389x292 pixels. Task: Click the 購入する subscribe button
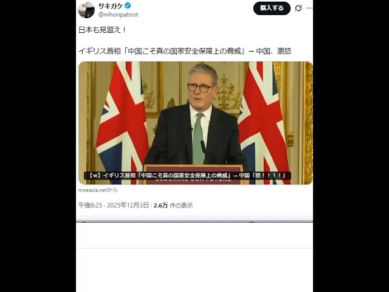272,8
